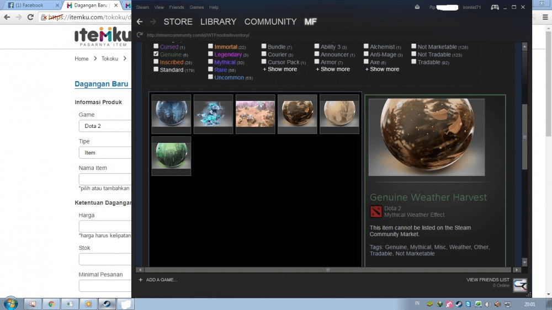The width and height of the screenshot is (552, 310).
Task: Click the Harga price input field
Action: pos(105,226)
